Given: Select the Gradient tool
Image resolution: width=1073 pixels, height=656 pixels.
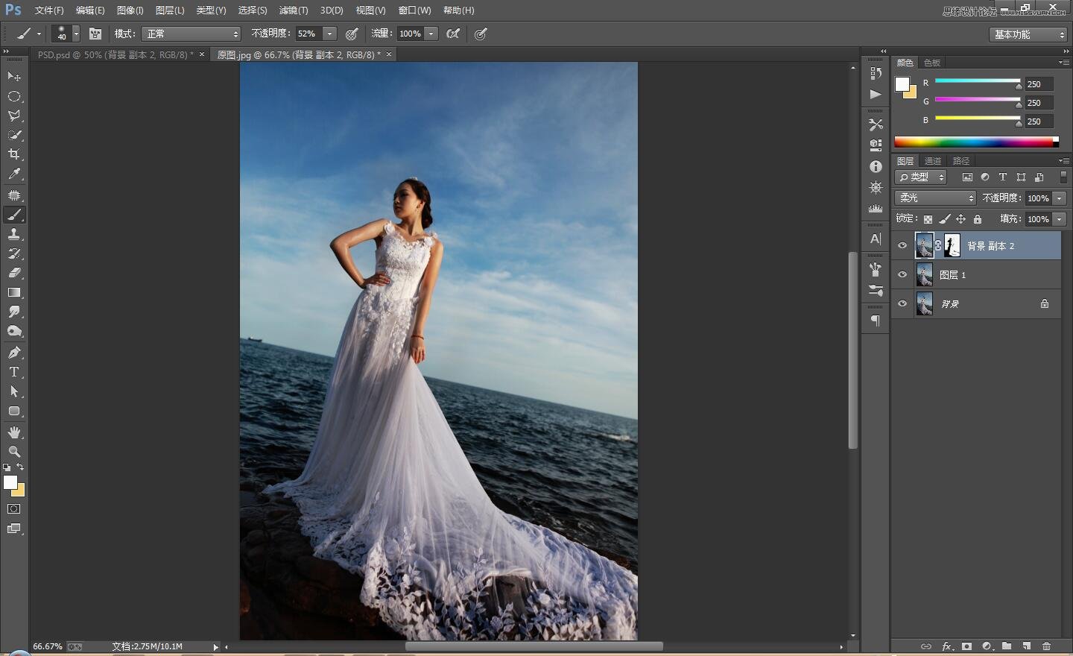Looking at the screenshot, I should (x=14, y=293).
